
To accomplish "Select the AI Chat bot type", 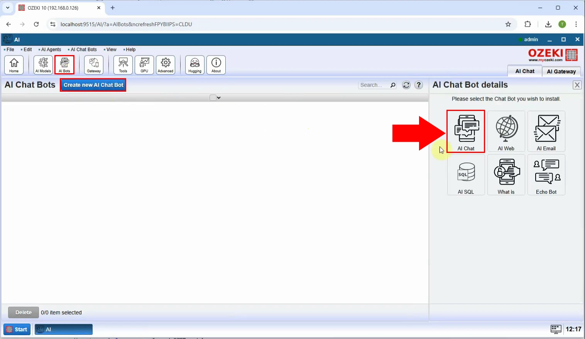I will coord(466,131).
